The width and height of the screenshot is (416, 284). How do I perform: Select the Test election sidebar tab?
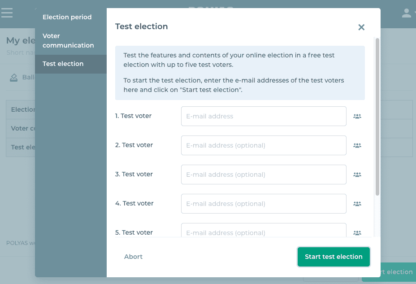(x=63, y=64)
